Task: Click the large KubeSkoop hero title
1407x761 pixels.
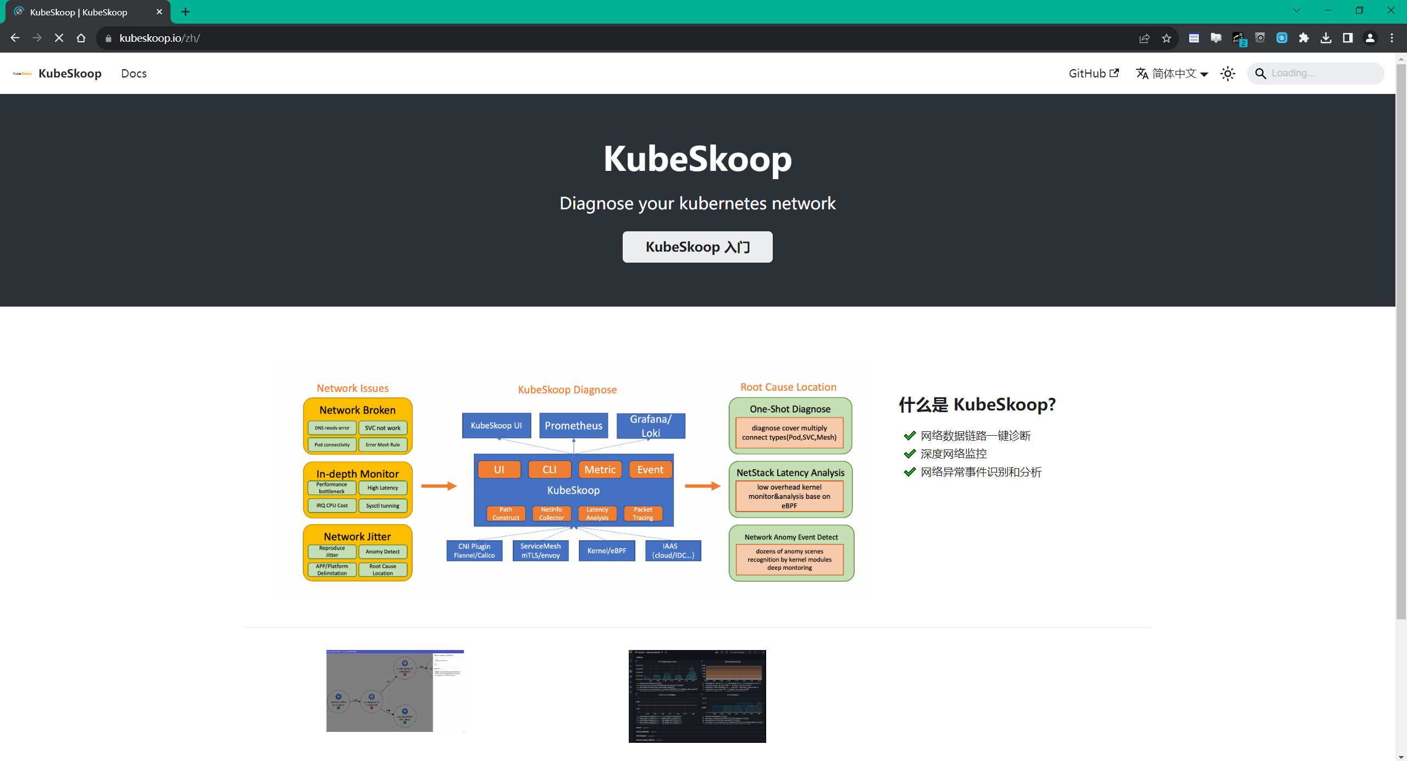Action: 697,159
